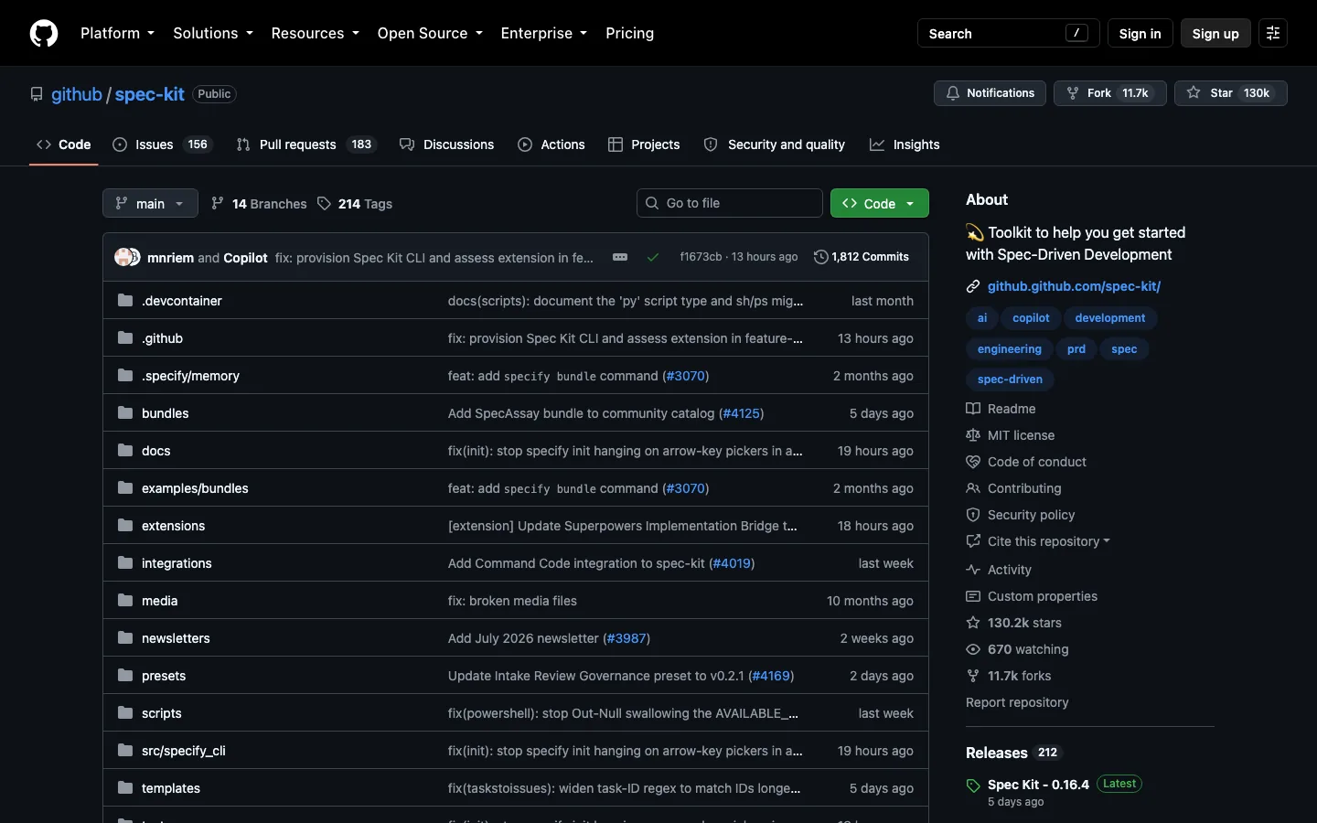Open the 1,812 Commits history link
This screenshot has width=1317, height=823.
862,257
